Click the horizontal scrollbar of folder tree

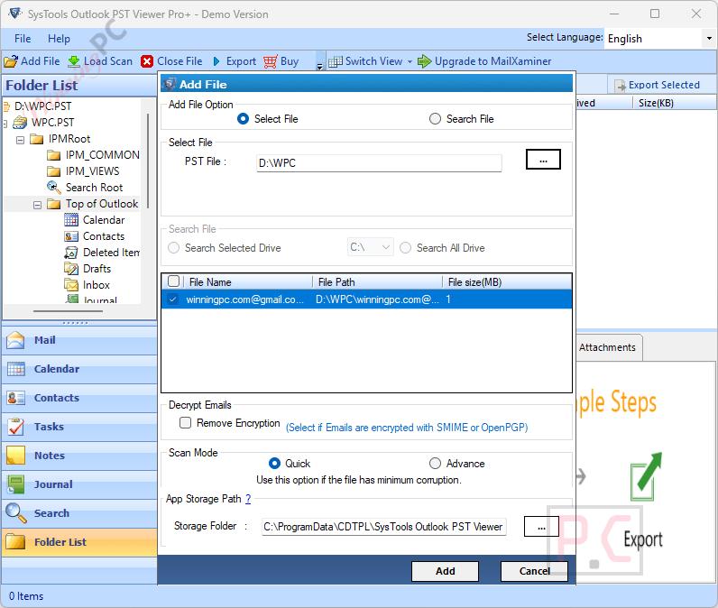click(x=68, y=311)
